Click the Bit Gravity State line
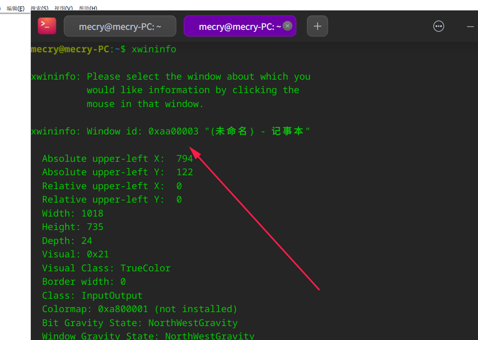Image resolution: width=478 pixels, height=340 pixels. point(140,323)
